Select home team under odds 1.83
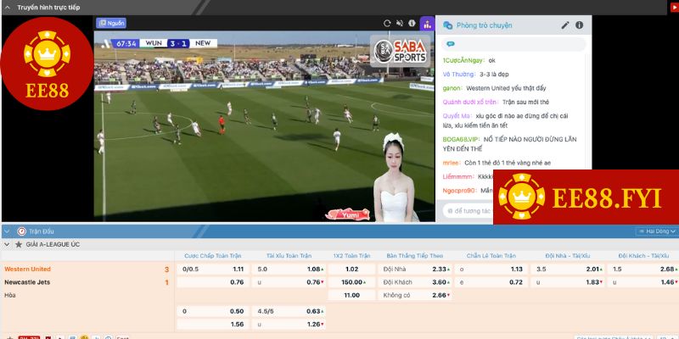The height and width of the screenshot is (339, 679). (x=568, y=282)
